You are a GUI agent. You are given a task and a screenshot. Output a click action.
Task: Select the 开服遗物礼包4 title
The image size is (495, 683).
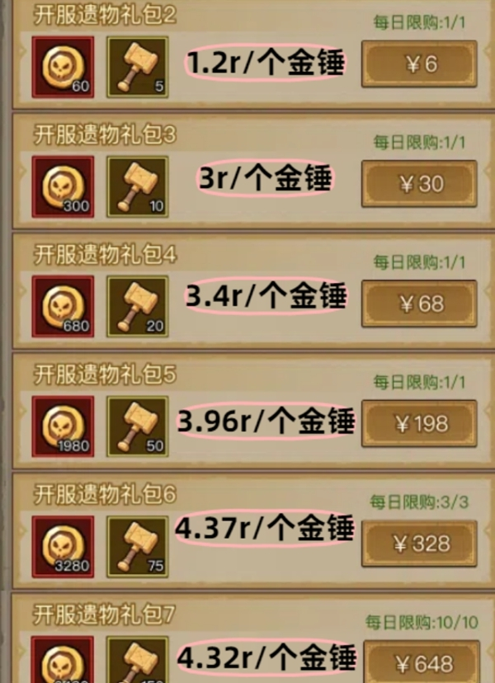(x=105, y=255)
